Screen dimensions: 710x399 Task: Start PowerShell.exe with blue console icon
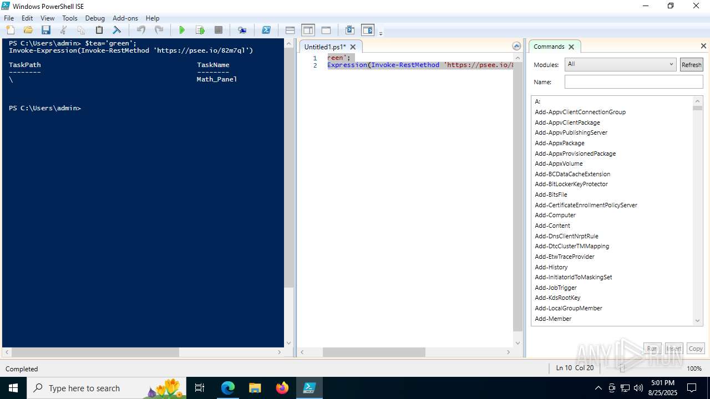266,30
